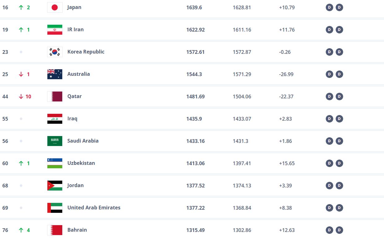Click the Korea Republic flag icon
This screenshot has width=384, height=240.
[x=55, y=52]
